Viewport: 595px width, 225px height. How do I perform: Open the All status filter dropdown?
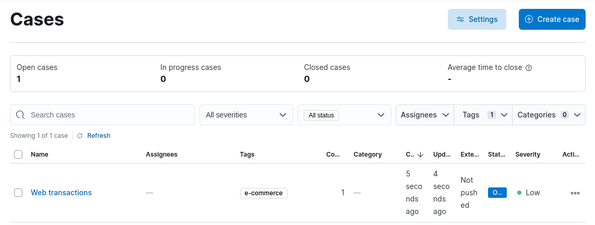point(344,115)
